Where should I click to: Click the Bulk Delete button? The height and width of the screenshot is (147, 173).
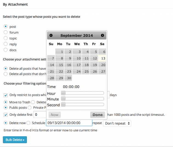15,140
